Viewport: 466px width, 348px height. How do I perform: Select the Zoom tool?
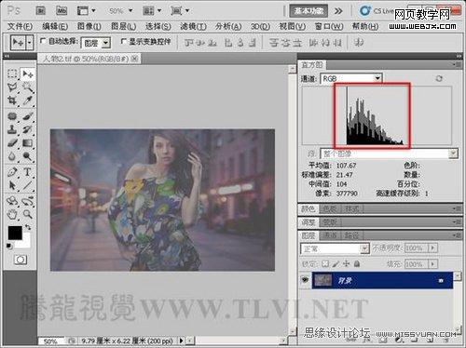[x=28, y=214]
